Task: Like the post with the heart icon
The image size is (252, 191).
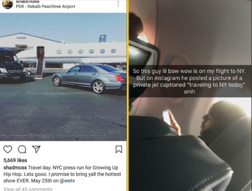Action: pyautogui.click(x=8, y=149)
